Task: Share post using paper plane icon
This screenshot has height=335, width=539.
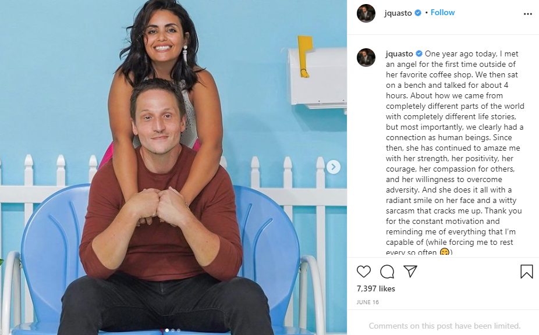Action: pos(410,272)
